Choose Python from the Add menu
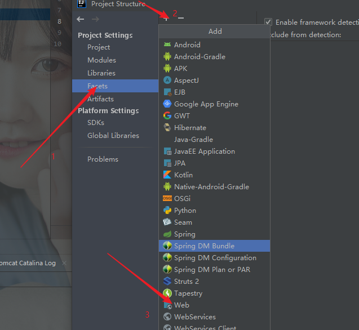This screenshot has height=330, width=359. click(x=214, y=210)
